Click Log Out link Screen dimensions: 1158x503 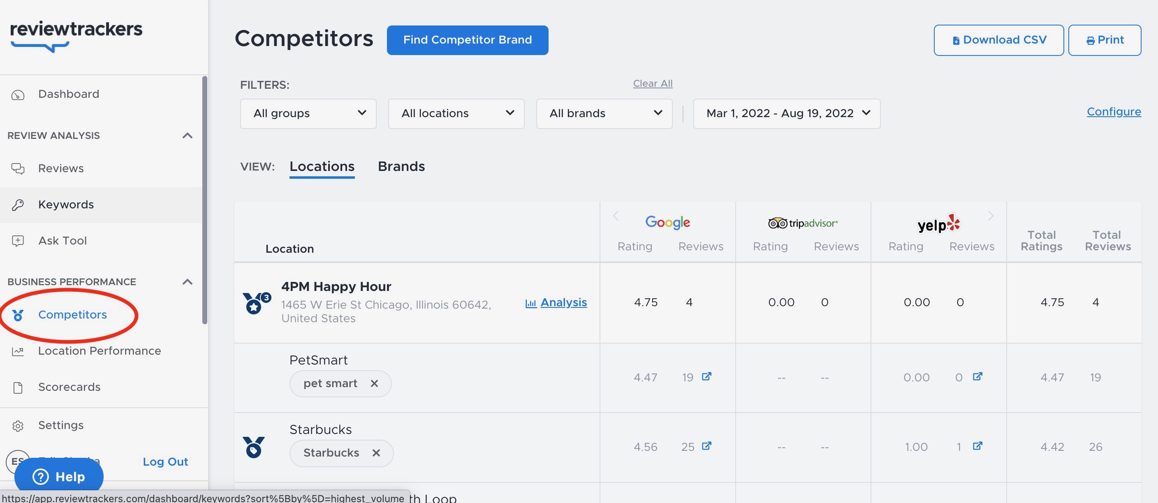tap(165, 461)
